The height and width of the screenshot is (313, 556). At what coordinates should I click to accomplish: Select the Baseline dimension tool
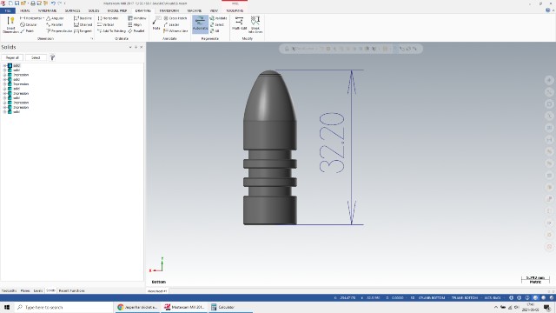(x=83, y=18)
